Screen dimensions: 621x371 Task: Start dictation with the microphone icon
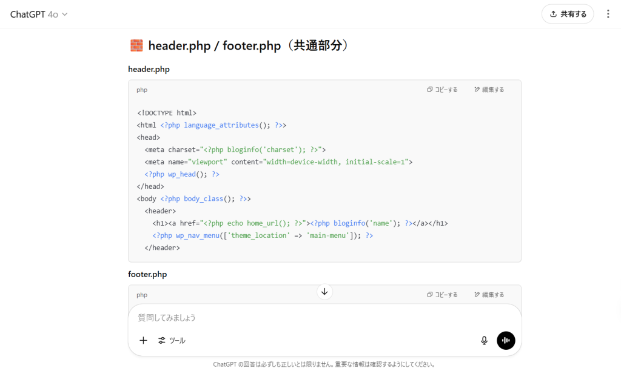tap(484, 340)
